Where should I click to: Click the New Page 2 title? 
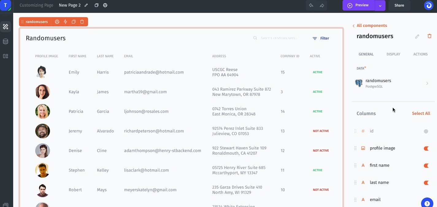pos(70,5)
